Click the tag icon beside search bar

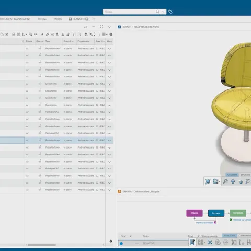[x=170, y=12]
